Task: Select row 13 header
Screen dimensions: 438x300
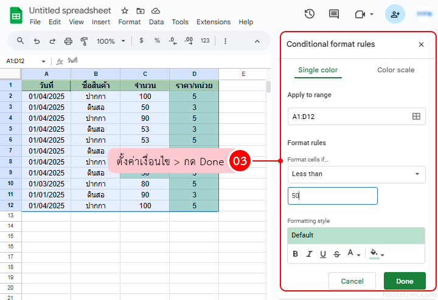Action: coord(10,216)
